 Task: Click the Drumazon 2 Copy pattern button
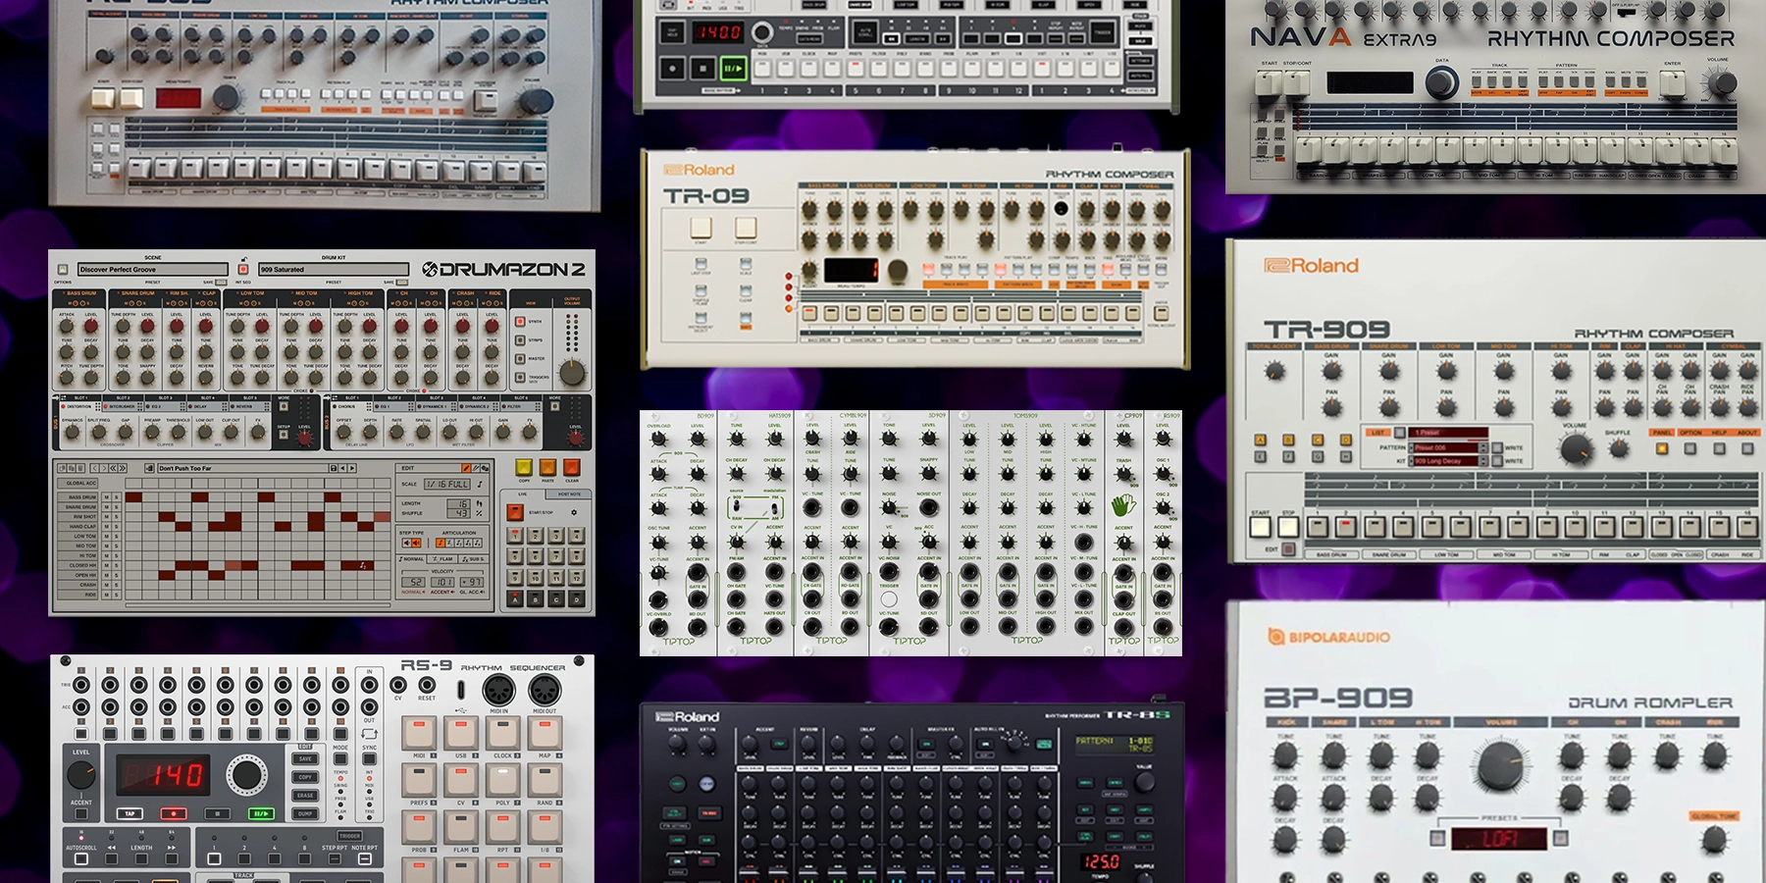pos(524,467)
